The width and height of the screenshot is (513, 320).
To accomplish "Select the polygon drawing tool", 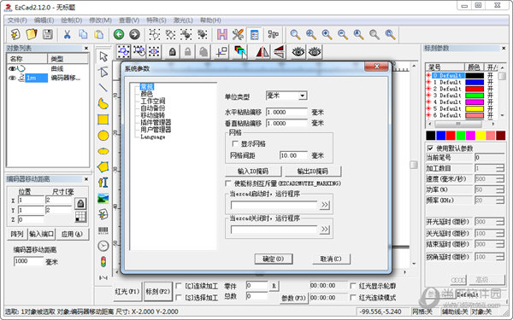I will point(103,167).
